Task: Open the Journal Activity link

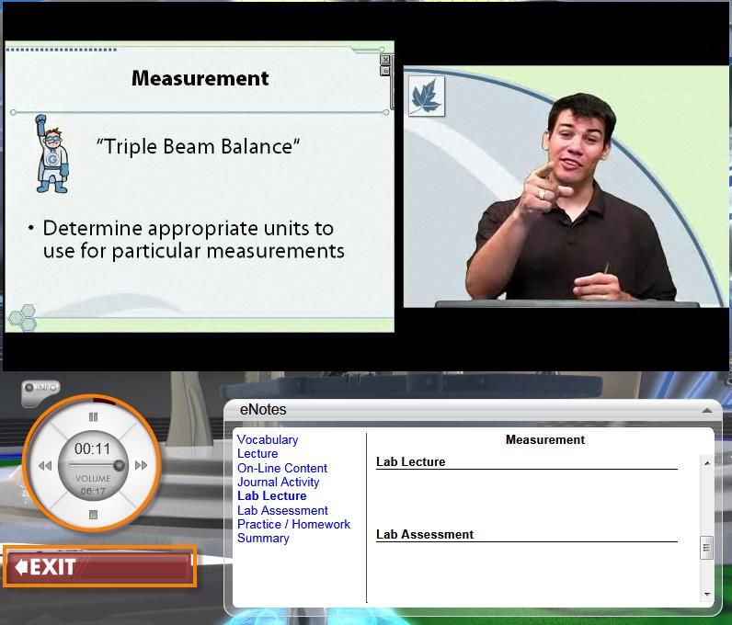Action: tap(279, 482)
